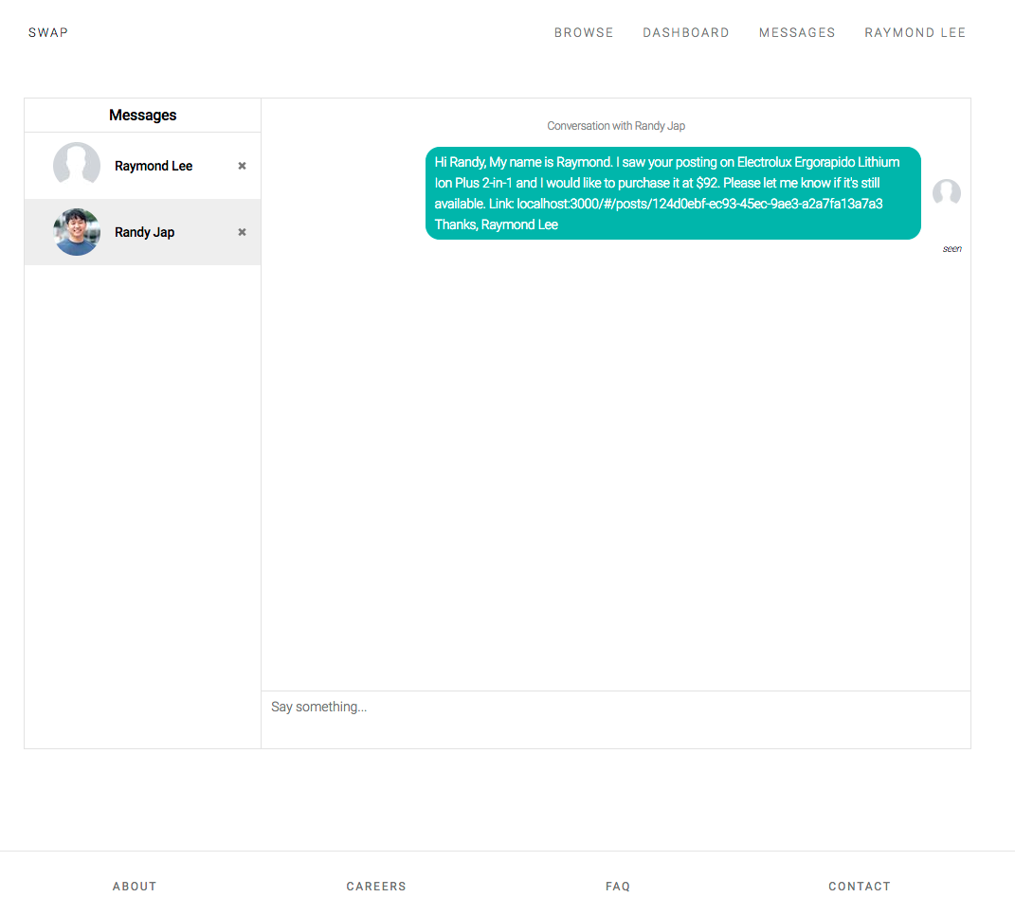Select the Randy Jap conversation
The image size is (1015, 915).
pos(144,231)
